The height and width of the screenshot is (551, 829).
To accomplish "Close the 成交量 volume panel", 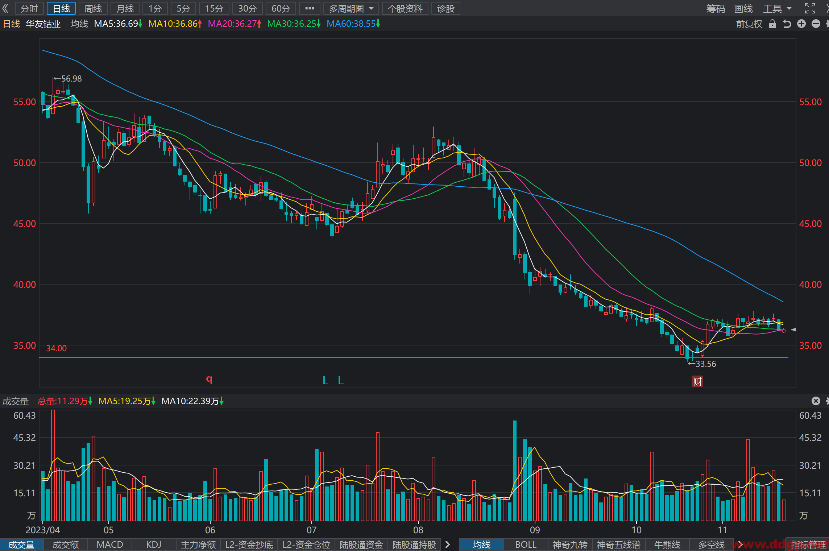I will pyautogui.click(x=816, y=401).
